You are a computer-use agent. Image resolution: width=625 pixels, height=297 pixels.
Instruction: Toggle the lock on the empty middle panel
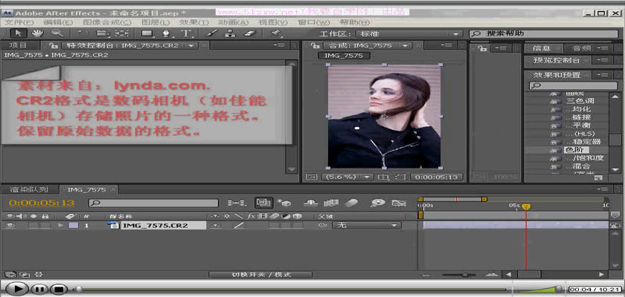[482, 48]
